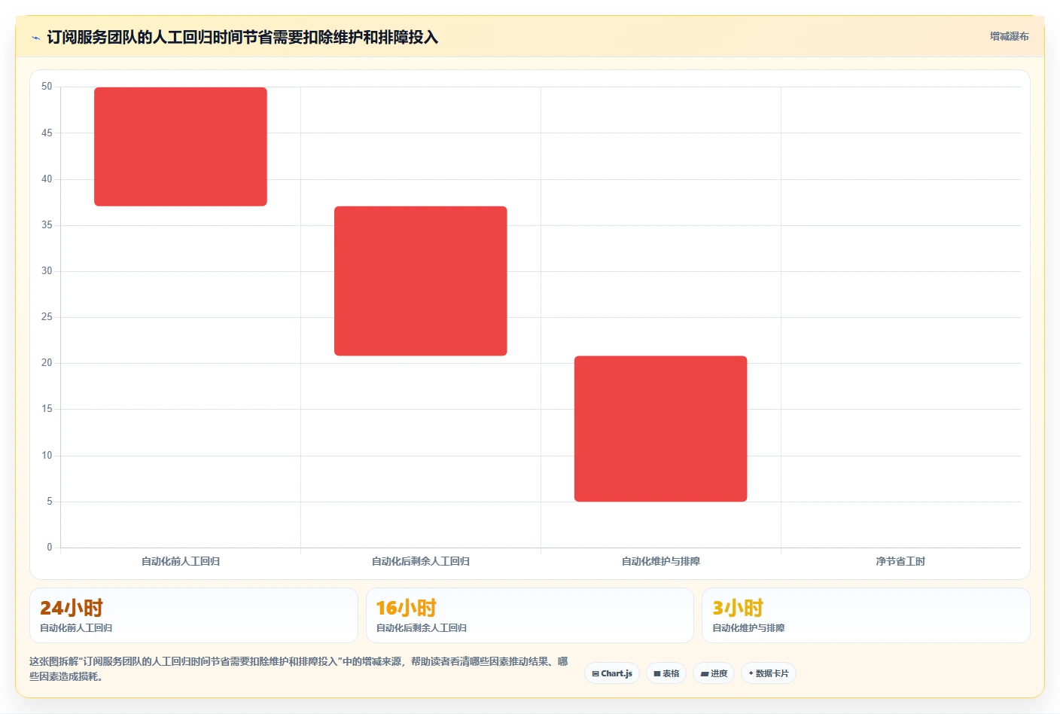Screen dimensions: 1060x714
Task: Click the 自动化维护与排障 caption under 3小时
Action: (748, 627)
